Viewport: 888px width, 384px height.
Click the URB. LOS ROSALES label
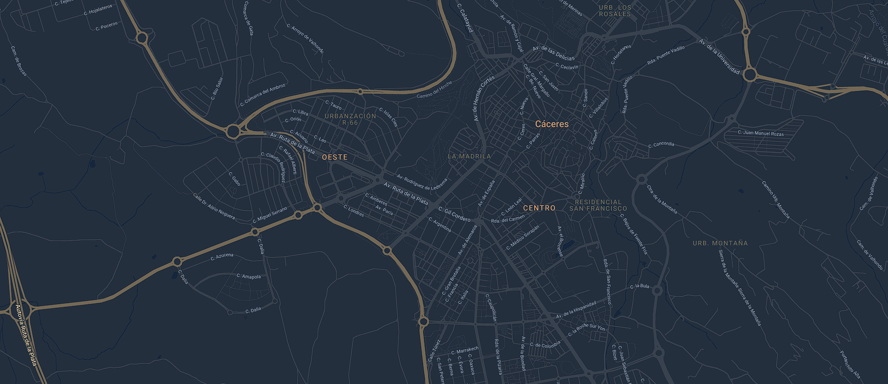point(615,11)
